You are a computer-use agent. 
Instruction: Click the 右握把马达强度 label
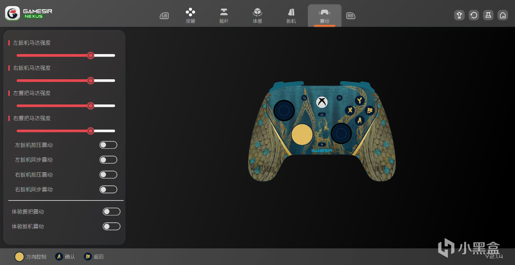click(32, 118)
